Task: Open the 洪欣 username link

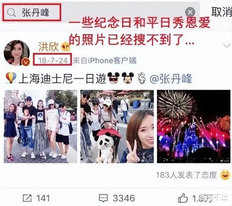Action: [x=49, y=46]
